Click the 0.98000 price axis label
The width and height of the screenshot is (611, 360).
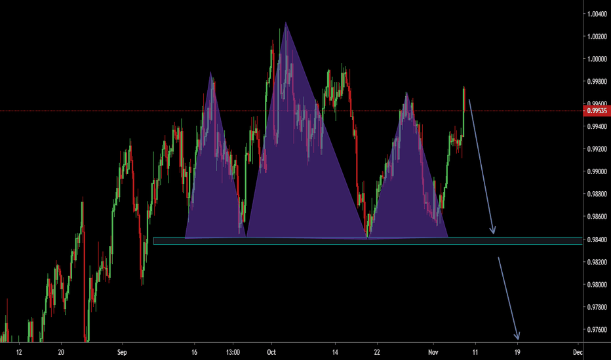[597, 285]
